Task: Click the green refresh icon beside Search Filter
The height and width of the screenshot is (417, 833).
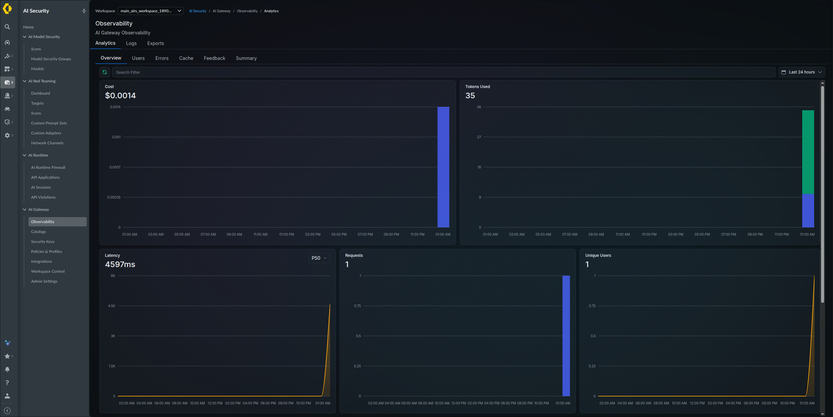Action: (x=105, y=72)
